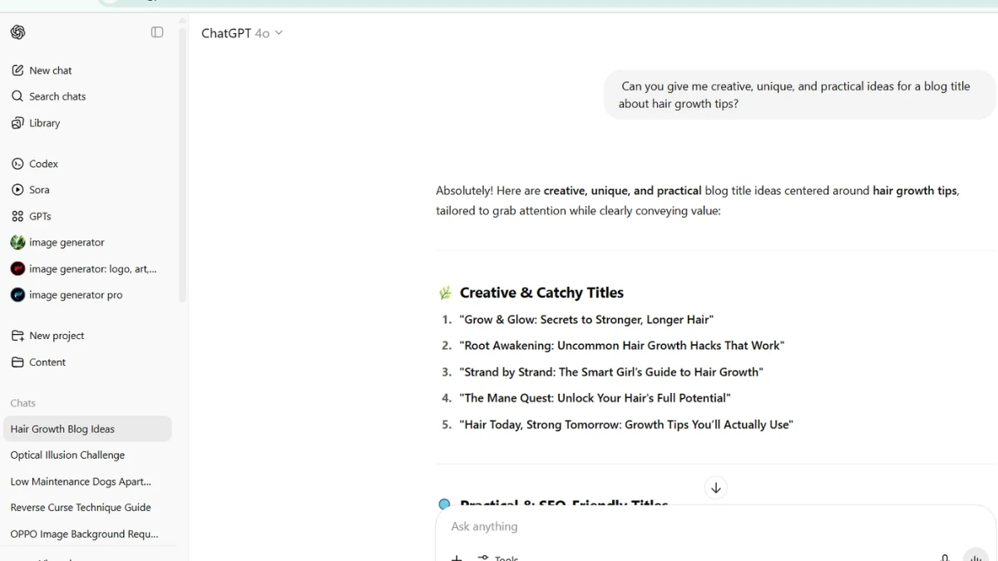This screenshot has width=998, height=561.
Task: Click the image generator avatar icon
Action: (x=17, y=243)
